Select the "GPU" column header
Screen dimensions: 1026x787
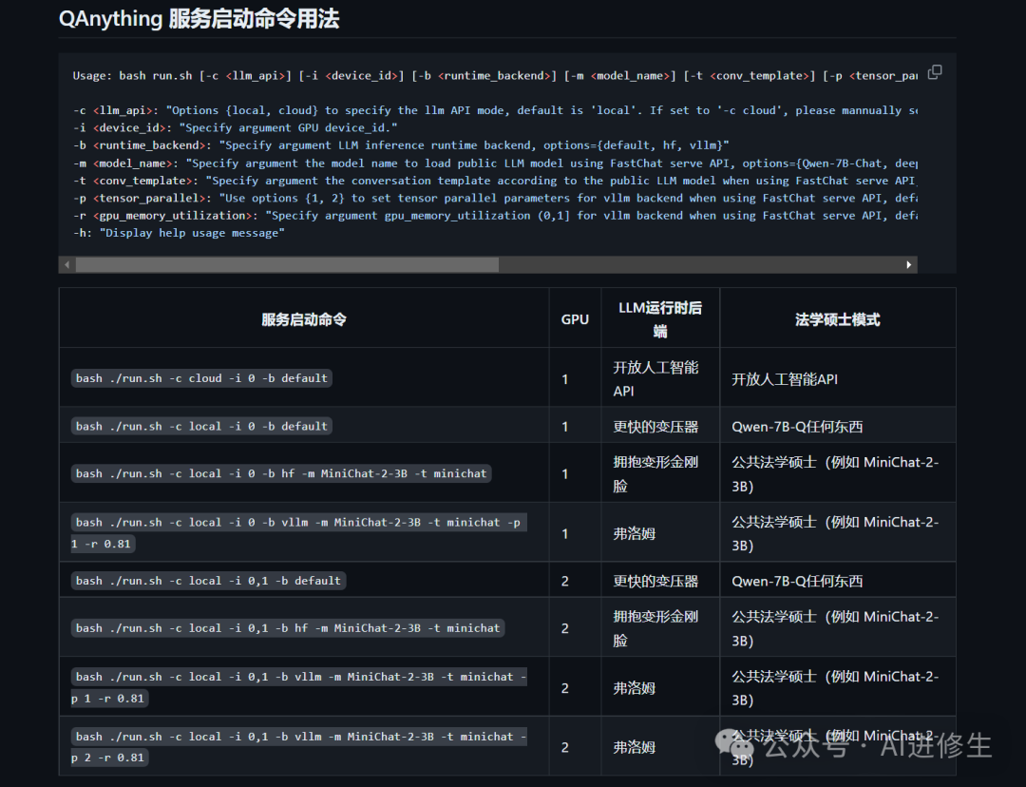click(x=575, y=319)
